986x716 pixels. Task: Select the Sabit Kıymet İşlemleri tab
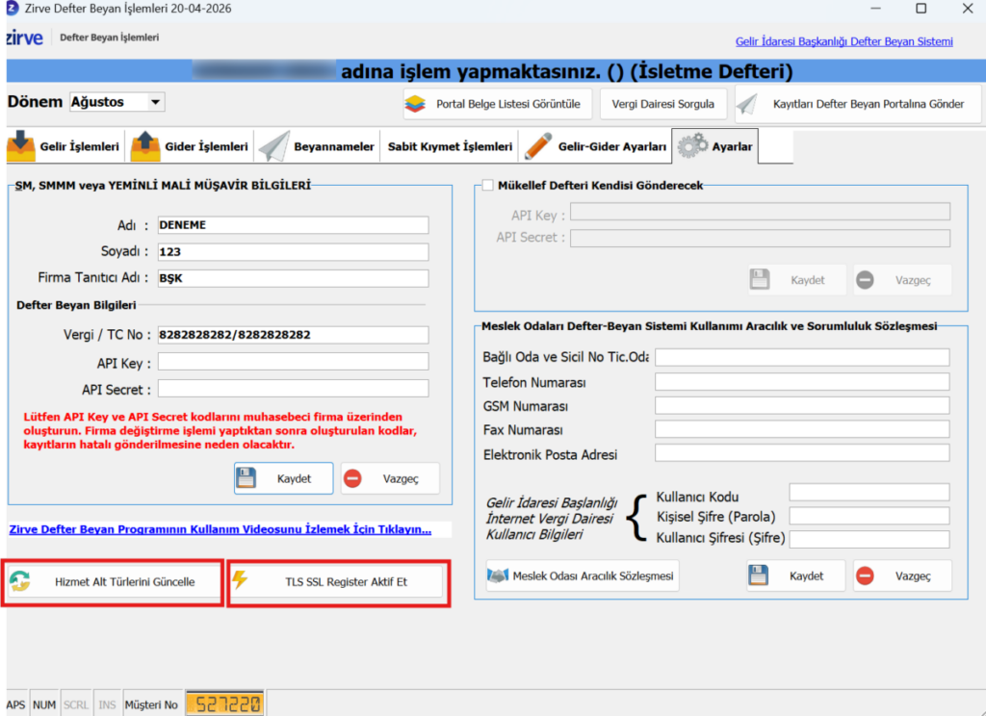[450, 146]
